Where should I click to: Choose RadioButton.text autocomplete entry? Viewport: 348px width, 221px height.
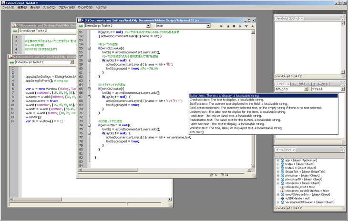pyautogui.click(x=263, y=120)
